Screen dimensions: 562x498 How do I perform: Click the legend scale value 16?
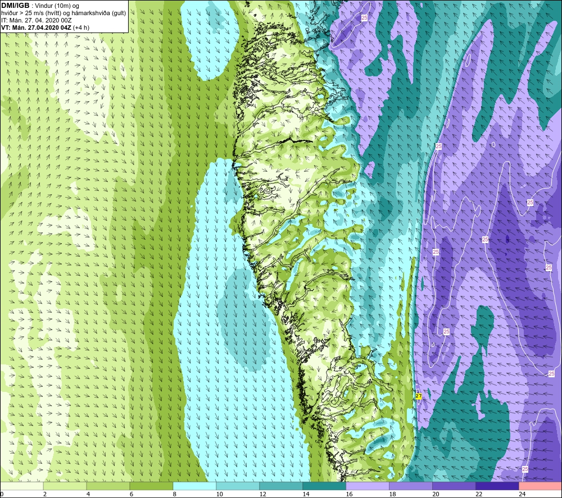click(349, 494)
